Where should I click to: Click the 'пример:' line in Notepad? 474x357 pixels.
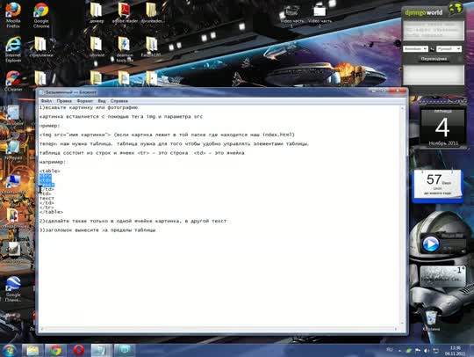pos(49,126)
